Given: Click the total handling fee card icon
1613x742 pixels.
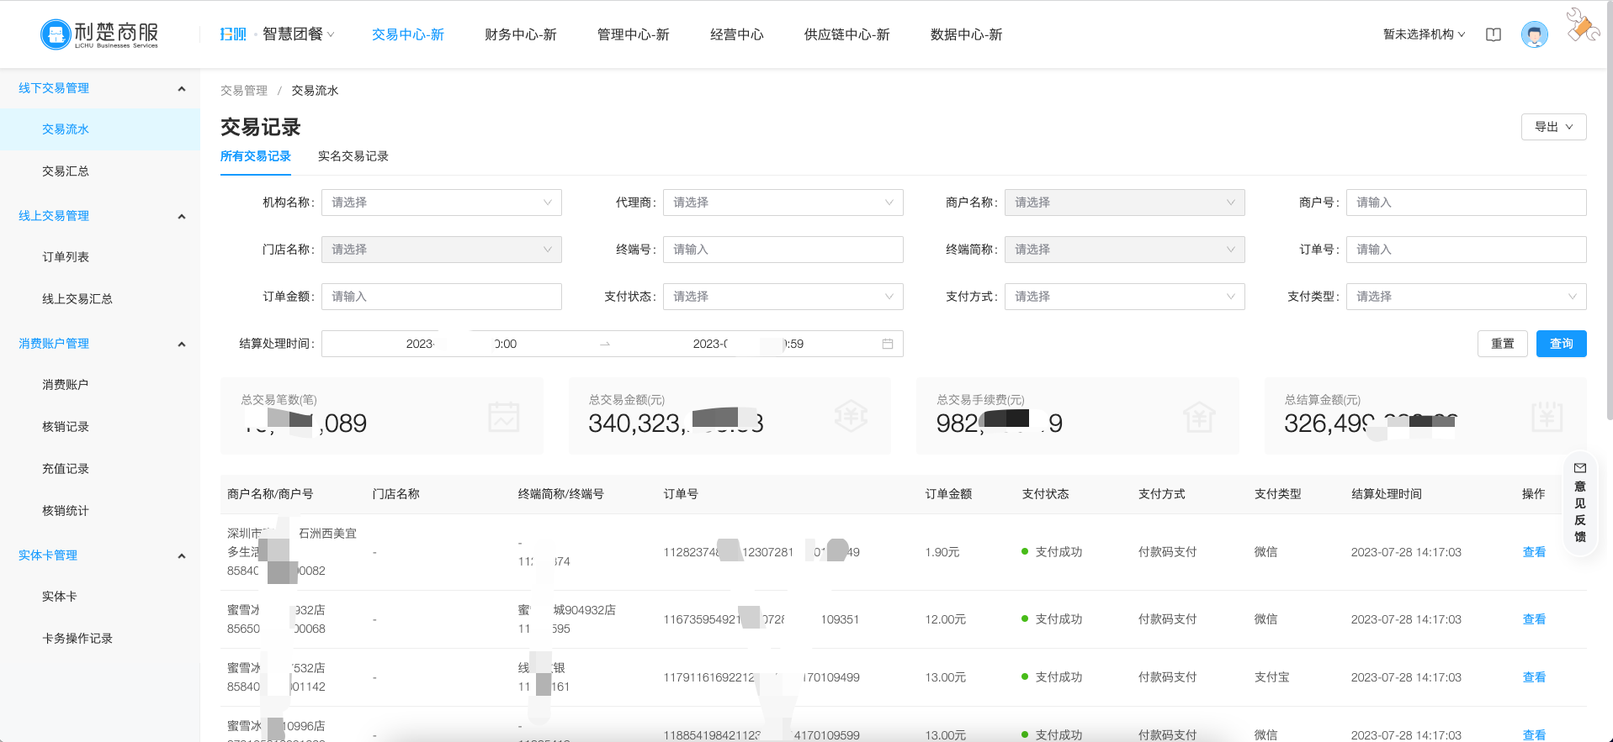Looking at the screenshot, I should tap(1199, 417).
